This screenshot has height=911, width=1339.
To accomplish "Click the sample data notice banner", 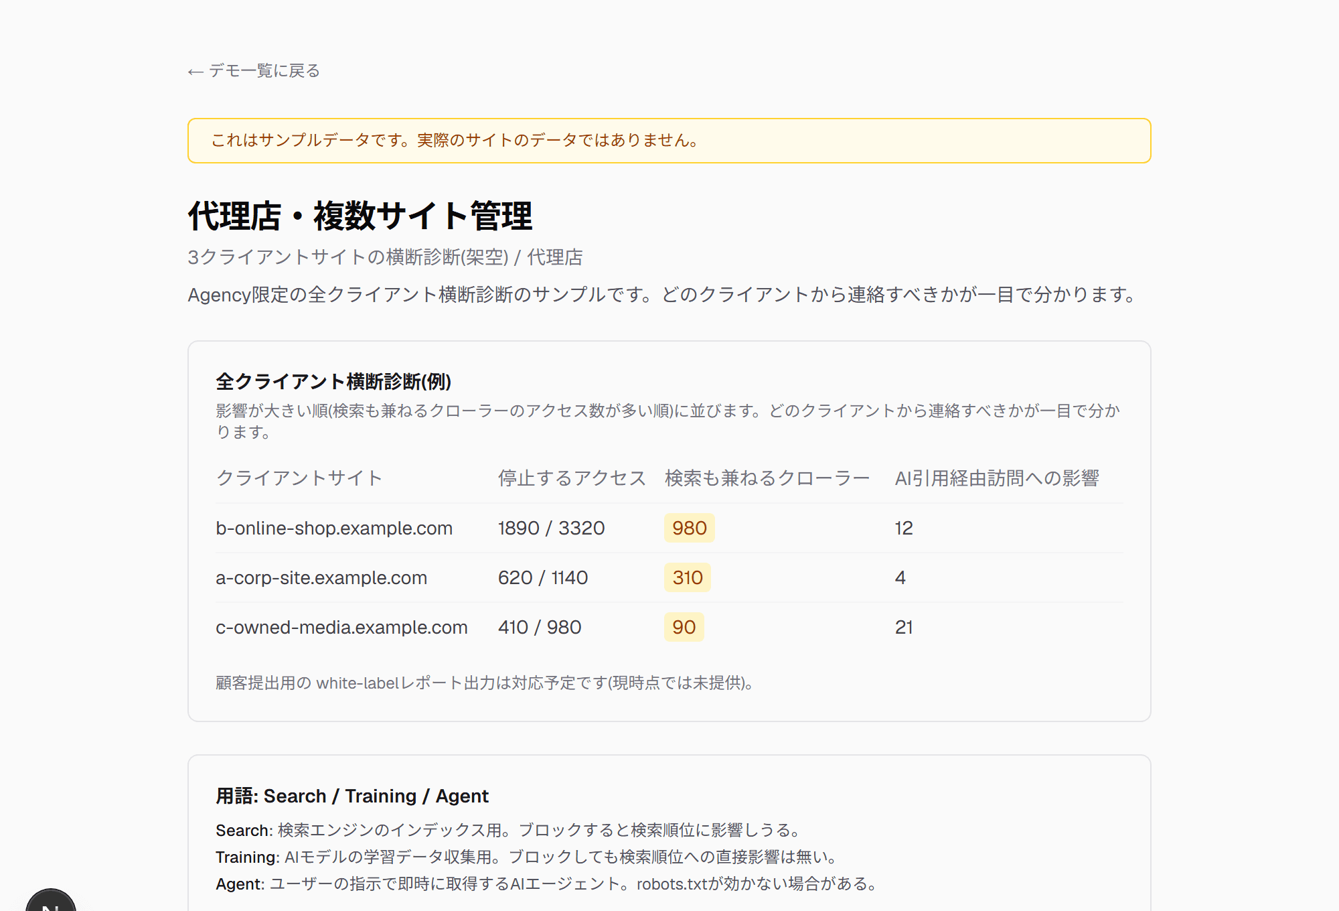I will tap(669, 141).
